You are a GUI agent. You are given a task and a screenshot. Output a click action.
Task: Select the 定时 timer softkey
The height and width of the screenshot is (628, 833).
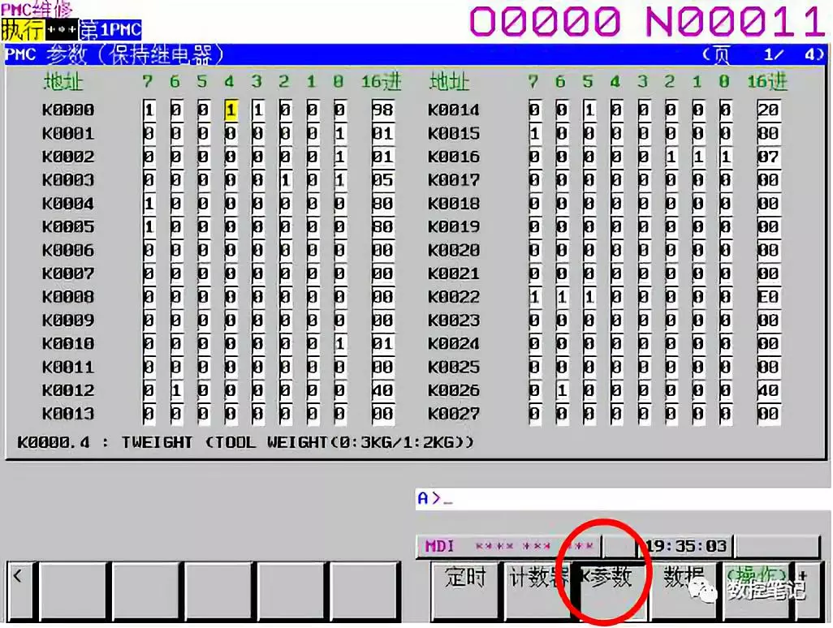(x=465, y=590)
